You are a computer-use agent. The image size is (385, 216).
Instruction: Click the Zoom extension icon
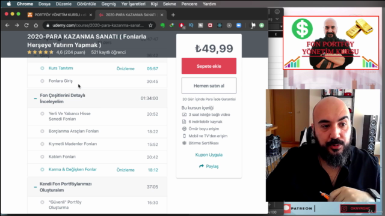[x=239, y=25]
